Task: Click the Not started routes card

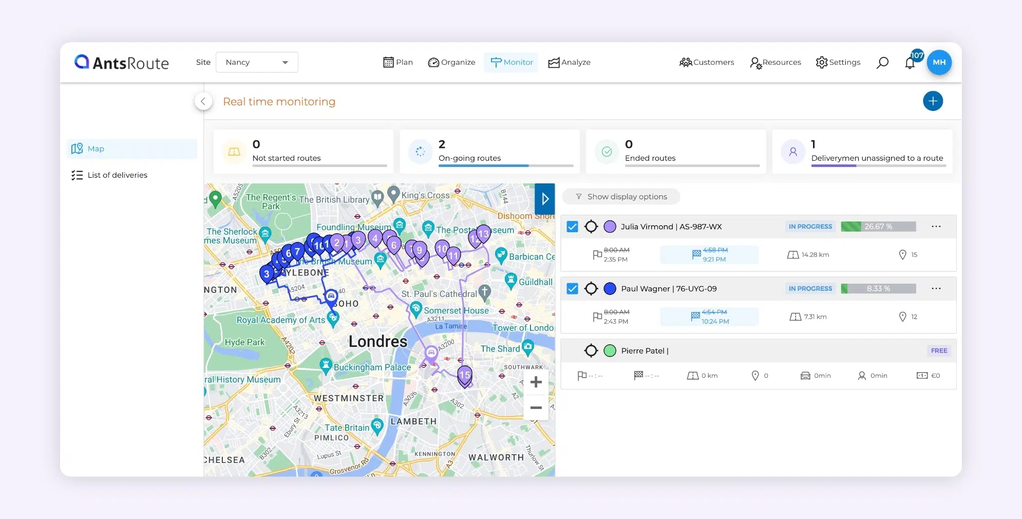Action: coord(304,152)
